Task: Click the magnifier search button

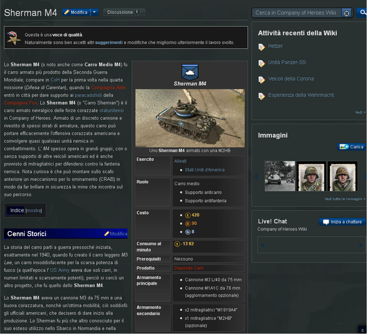Action: point(362,13)
